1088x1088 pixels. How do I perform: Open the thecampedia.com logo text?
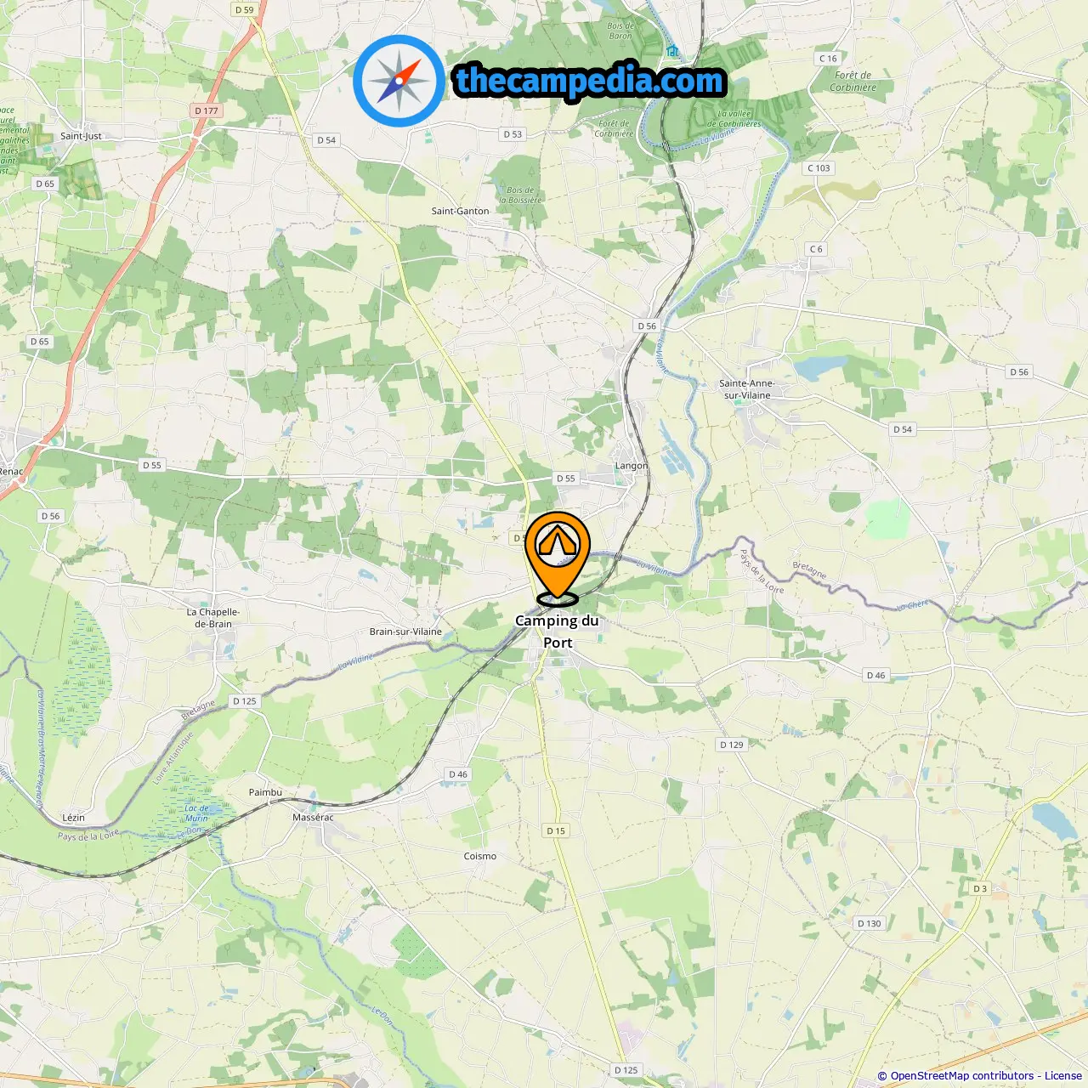pyautogui.click(x=590, y=81)
